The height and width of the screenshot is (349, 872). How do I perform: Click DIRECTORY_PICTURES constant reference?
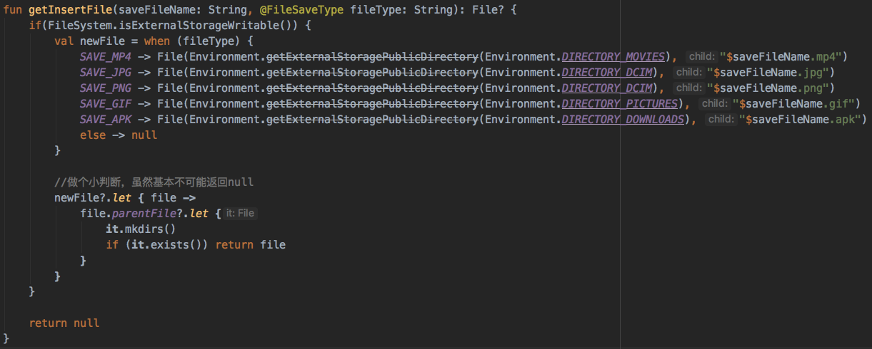621,104
